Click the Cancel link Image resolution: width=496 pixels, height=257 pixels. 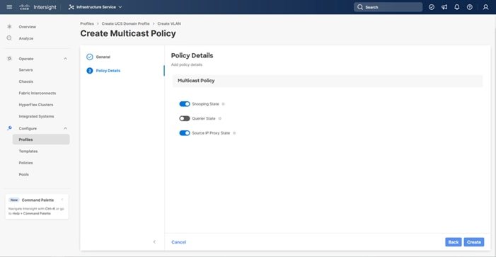point(179,242)
